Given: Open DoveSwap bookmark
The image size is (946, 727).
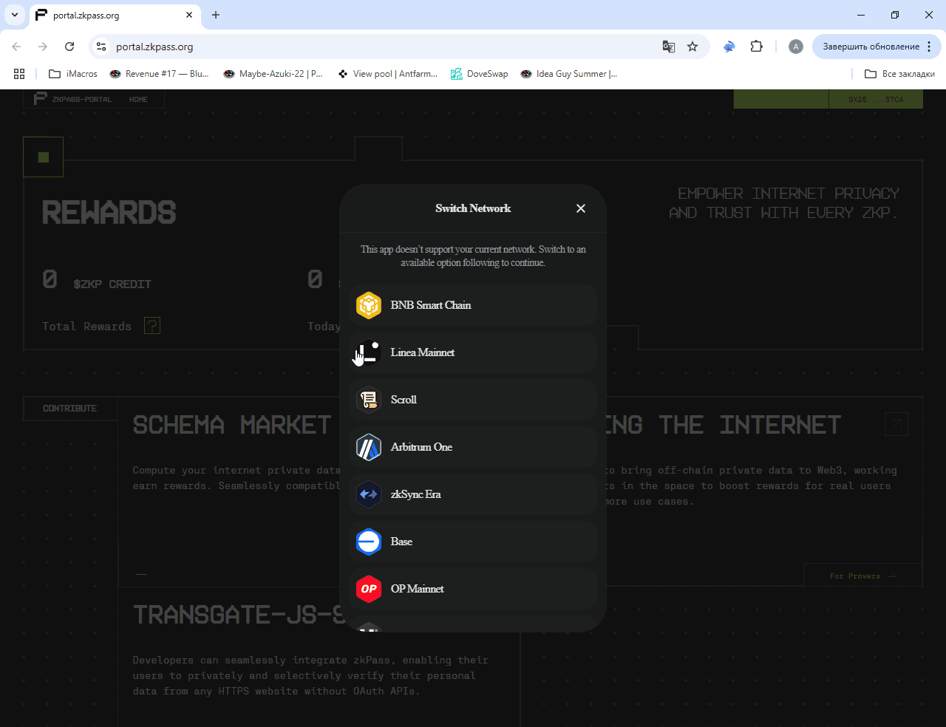Looking at the screenshot, I should [480, 74].
